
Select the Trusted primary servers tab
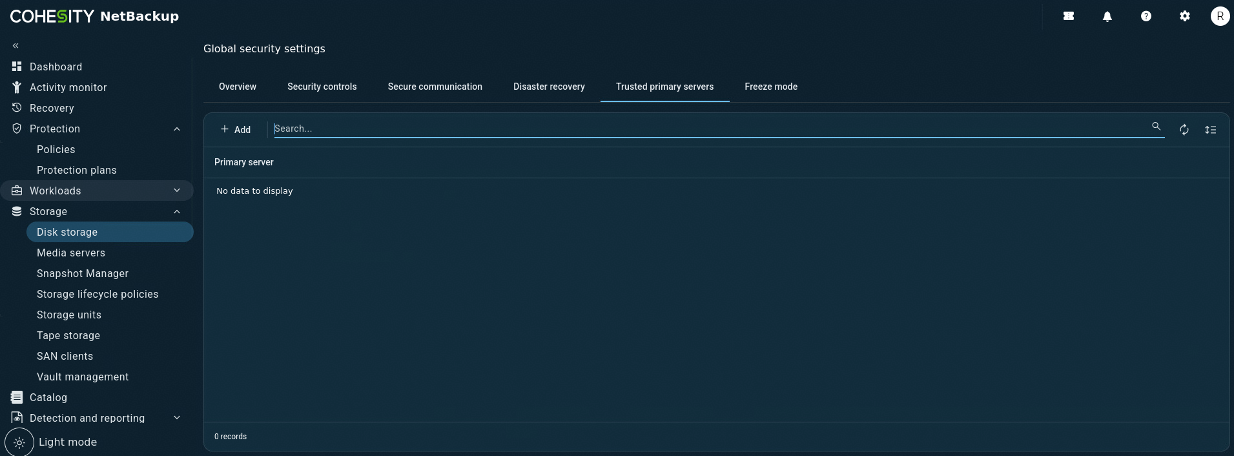(665, 87)
